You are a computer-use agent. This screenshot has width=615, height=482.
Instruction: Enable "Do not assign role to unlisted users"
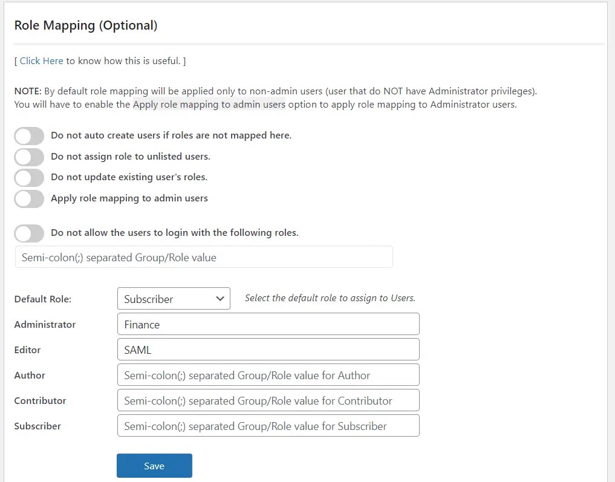click(28, 157)
